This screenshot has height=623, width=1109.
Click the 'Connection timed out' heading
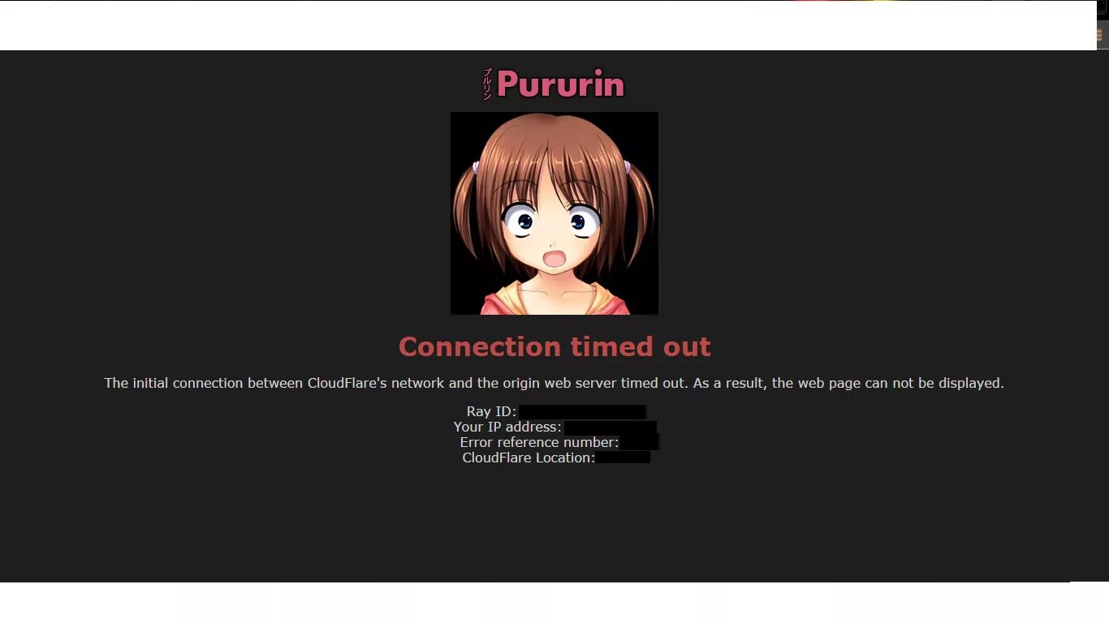554,346
